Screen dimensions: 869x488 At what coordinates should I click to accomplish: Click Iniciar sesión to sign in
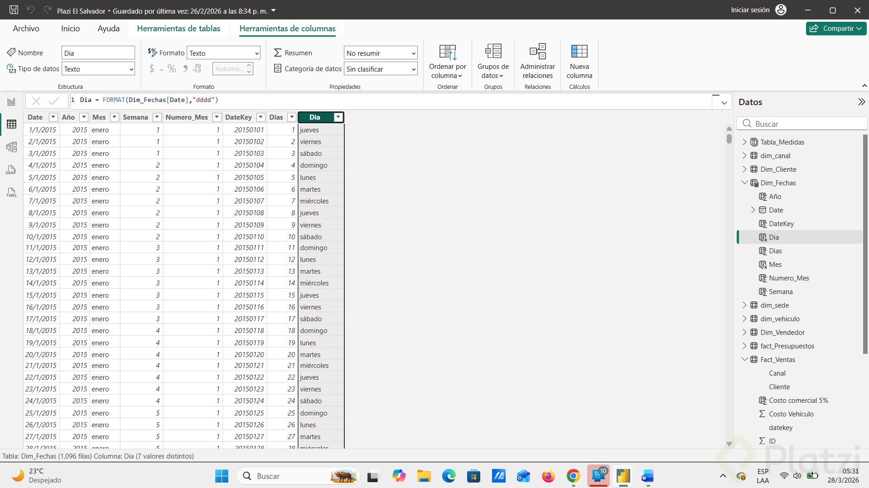(750, 10)
